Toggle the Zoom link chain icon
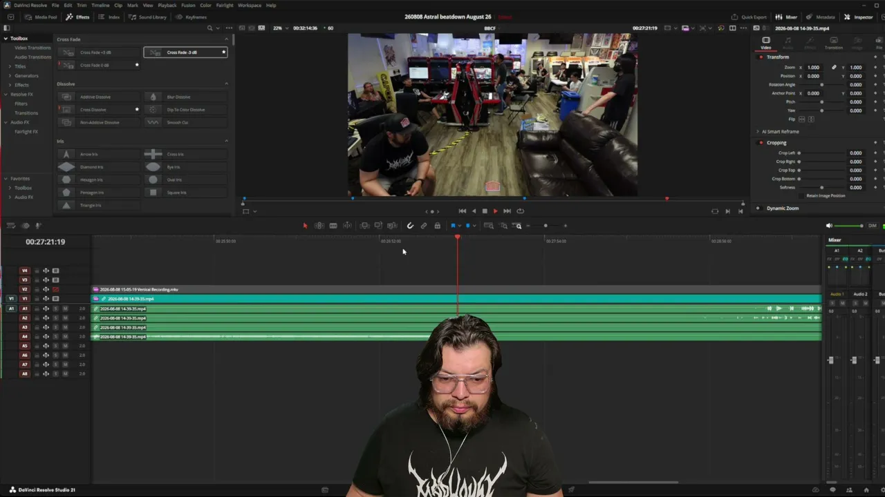Image resolution: width=885 pixels, height=497 pixels. [x=834, y=68]
